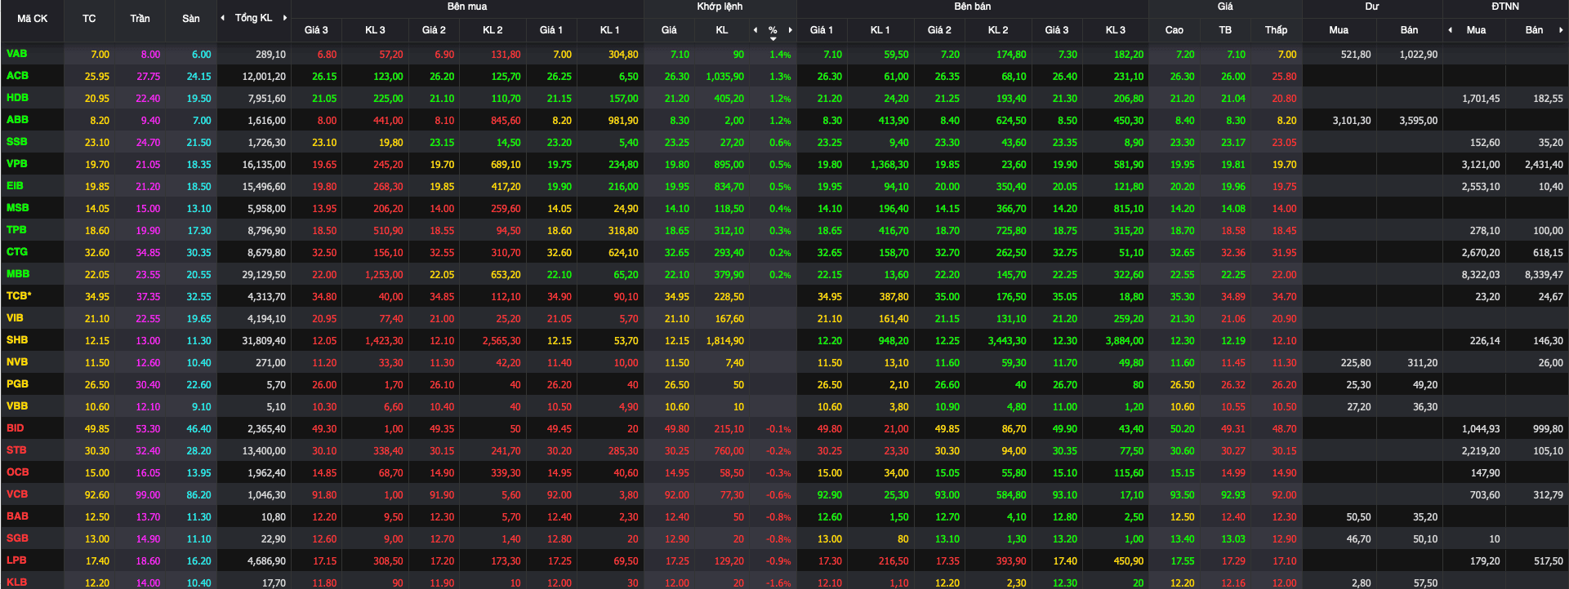Open stock ticker SHB
Screen dimensions: 1569x589
tap(17, 340)
